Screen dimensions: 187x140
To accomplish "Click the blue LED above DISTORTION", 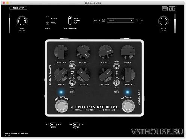I will (61, 92).
